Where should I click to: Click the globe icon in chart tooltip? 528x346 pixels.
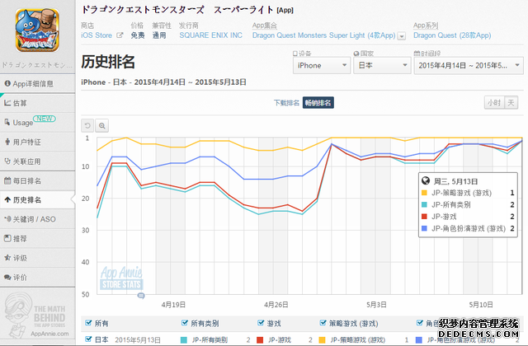click(426, 181)
